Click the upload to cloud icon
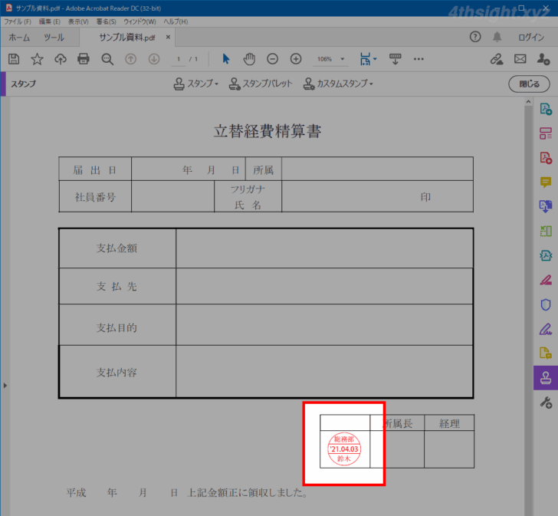 coord(61,59)
